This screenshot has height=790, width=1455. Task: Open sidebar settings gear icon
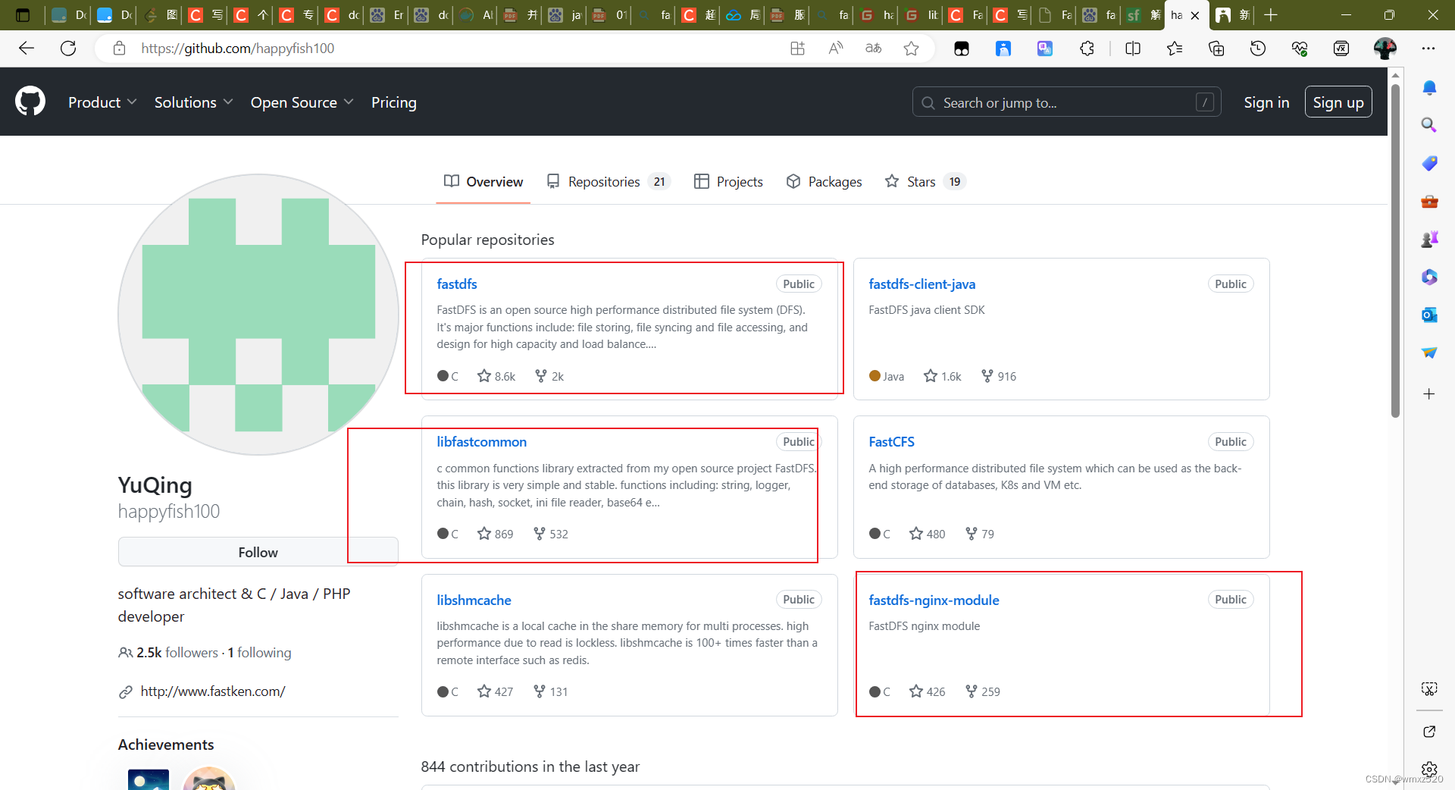pos(1429,769)
